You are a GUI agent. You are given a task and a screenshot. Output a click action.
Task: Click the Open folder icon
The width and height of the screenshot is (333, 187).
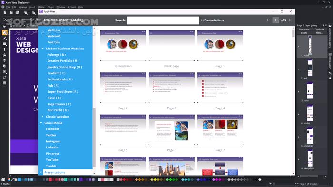click(11, 13)
